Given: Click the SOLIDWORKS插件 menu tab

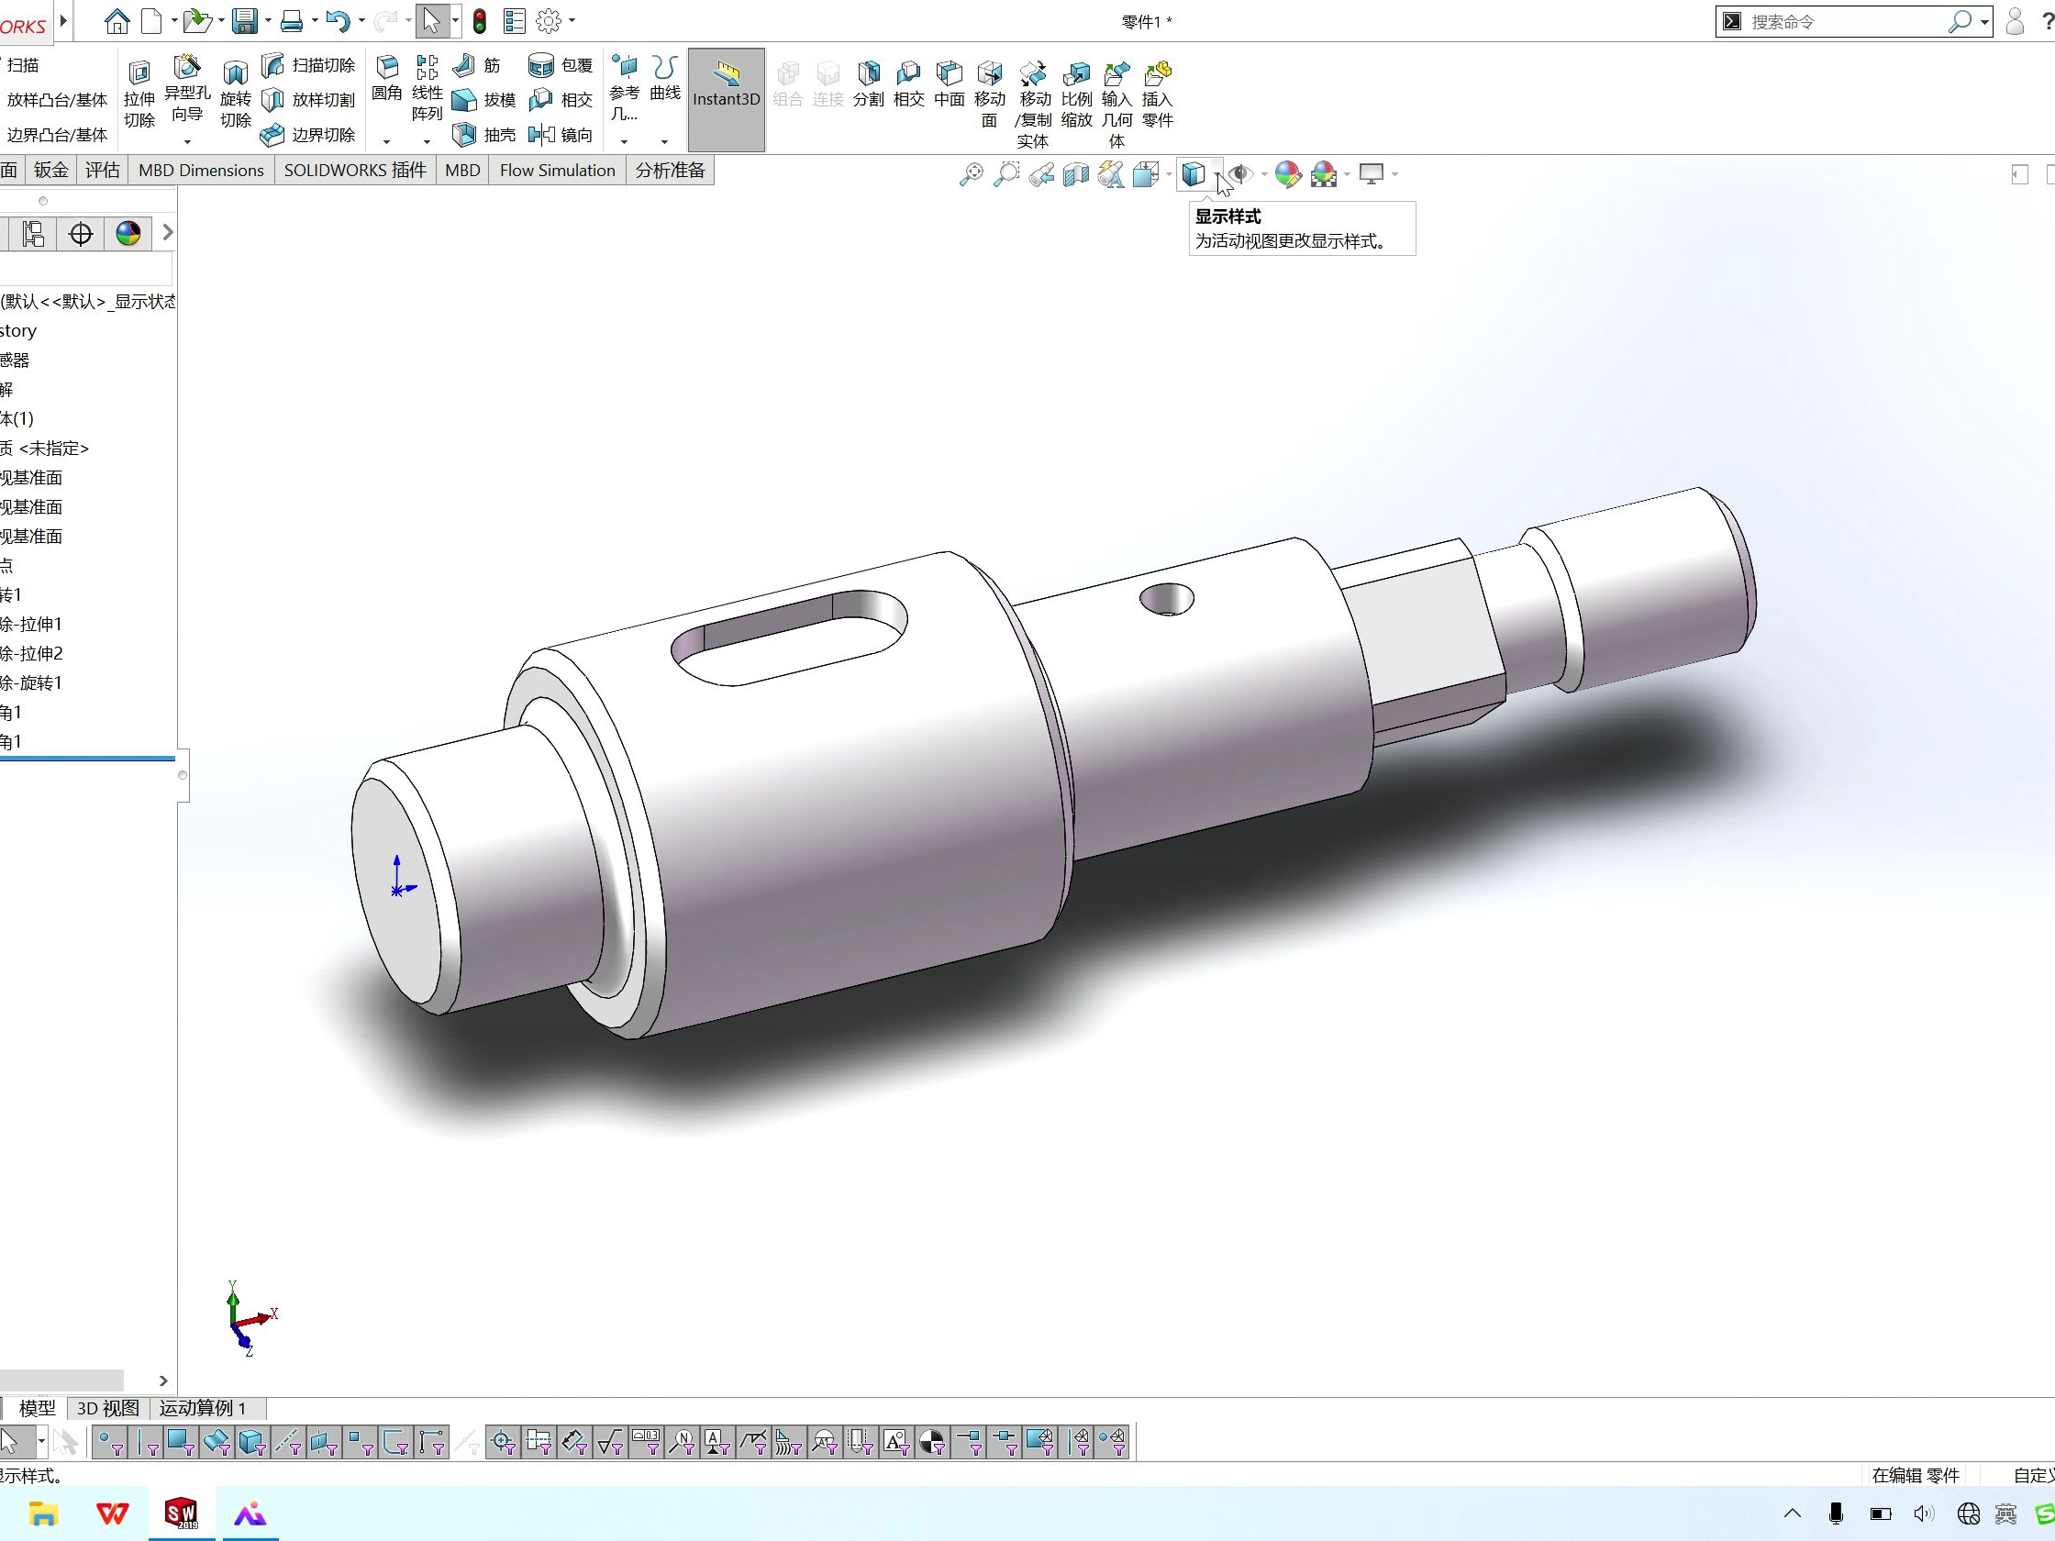Looking at the screenshot, I should point(353,170).
